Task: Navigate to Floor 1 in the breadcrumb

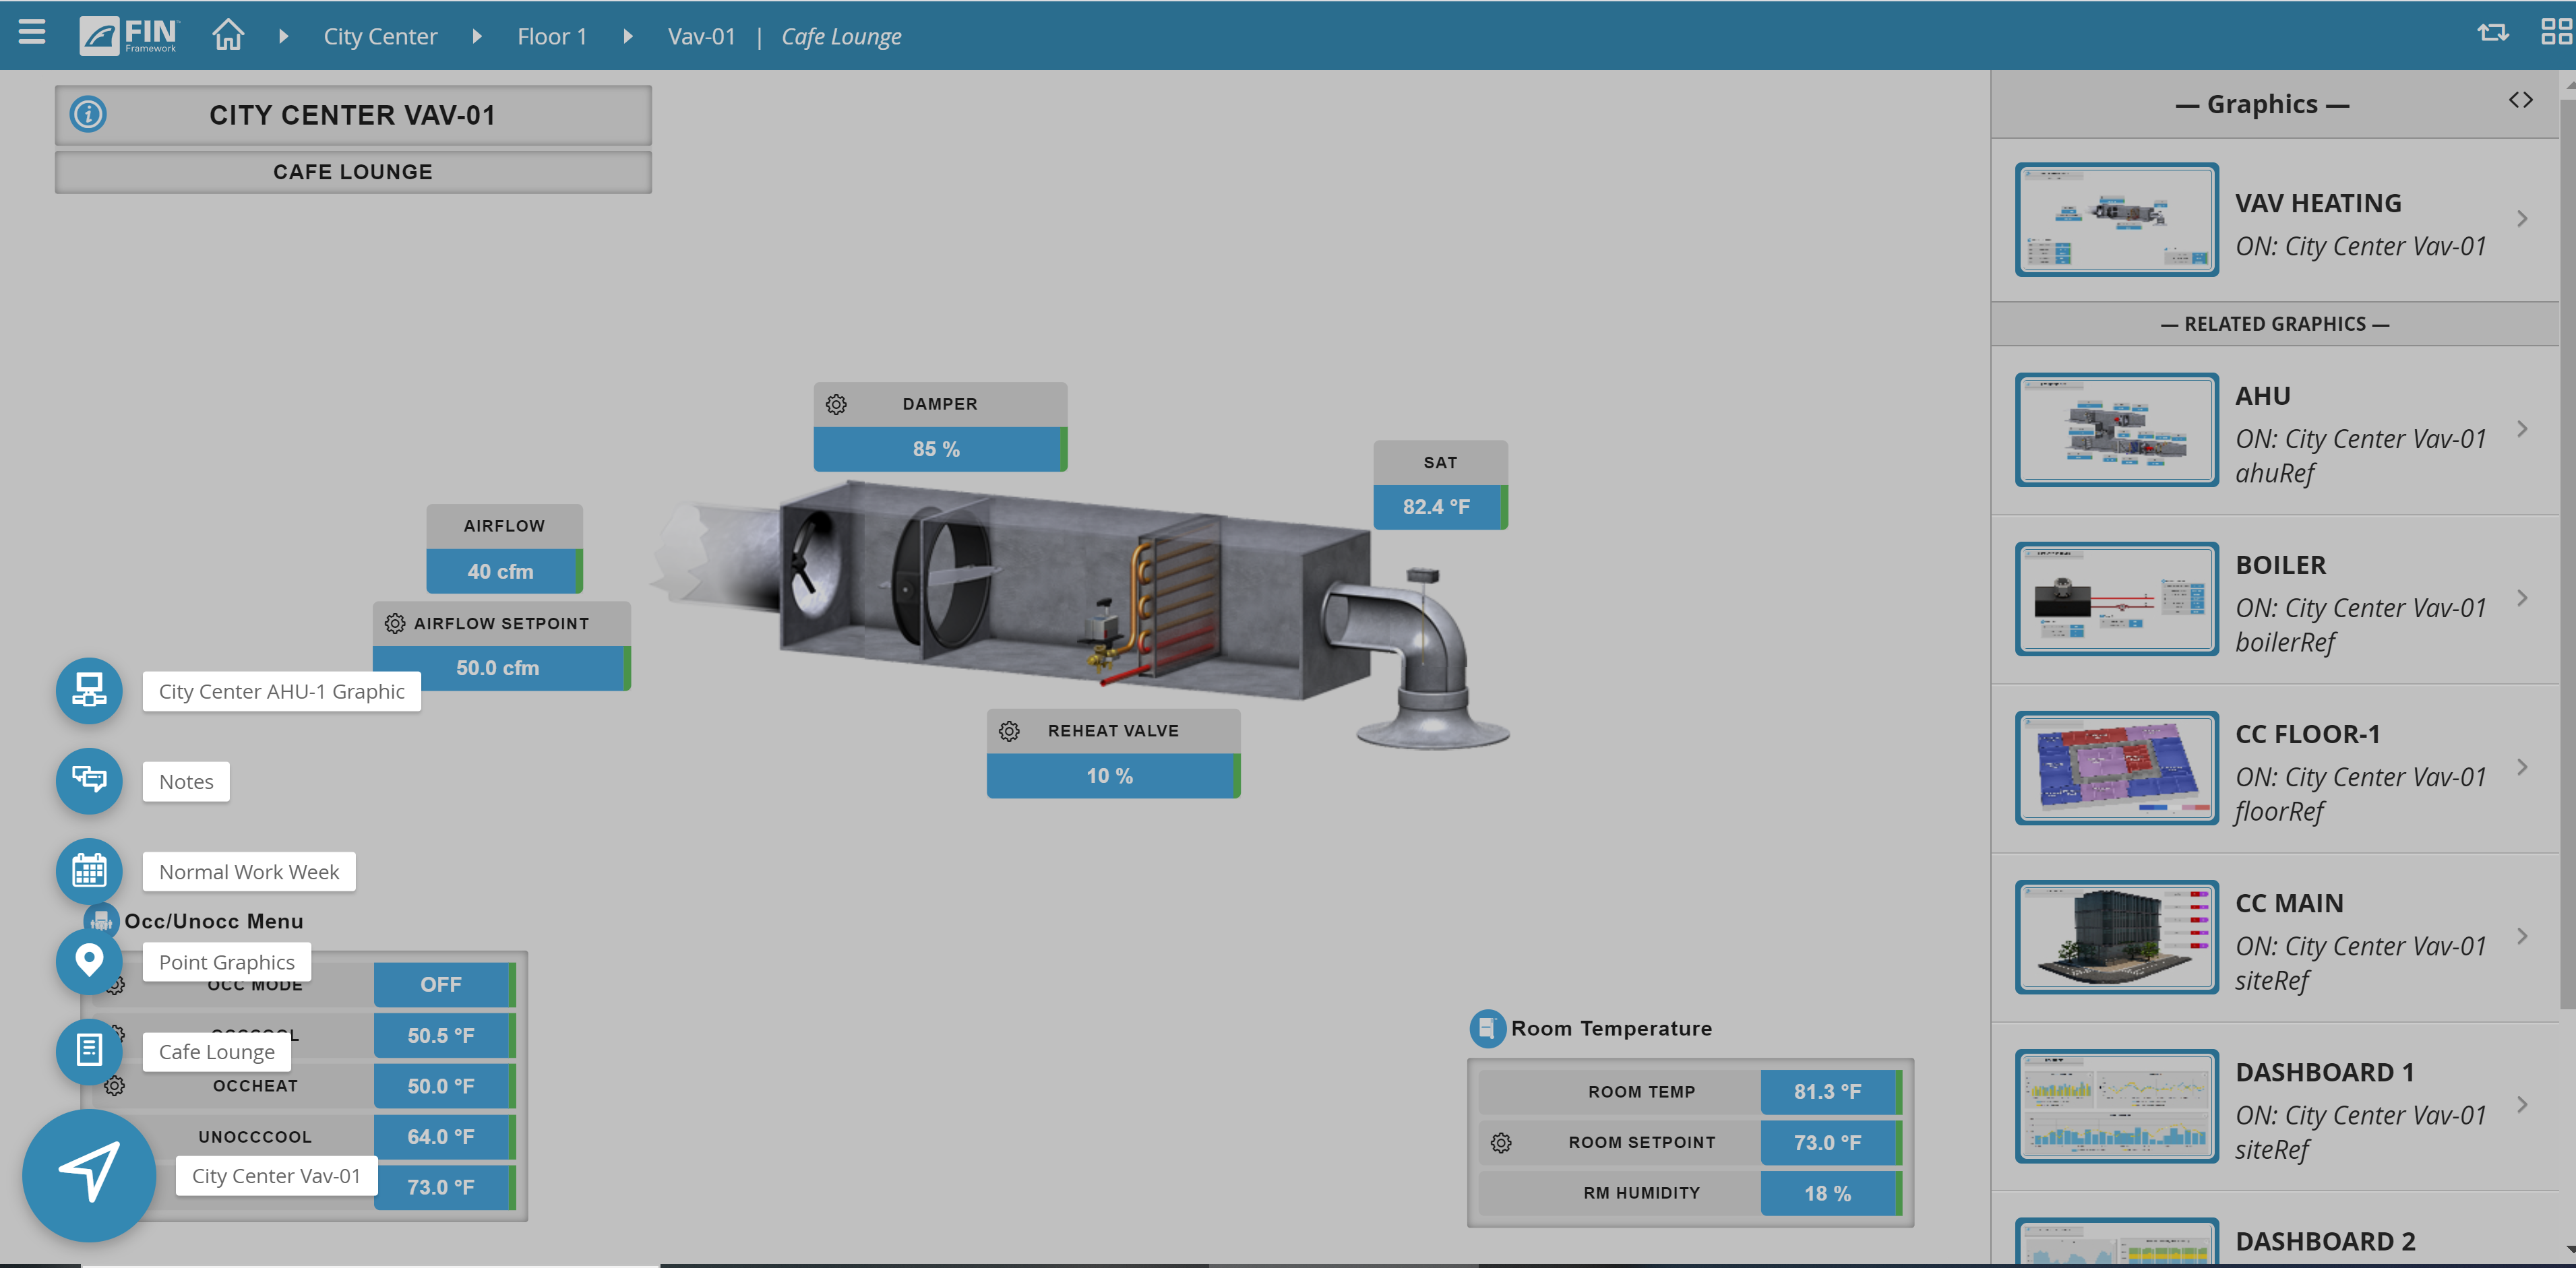Action: point(551,35)
